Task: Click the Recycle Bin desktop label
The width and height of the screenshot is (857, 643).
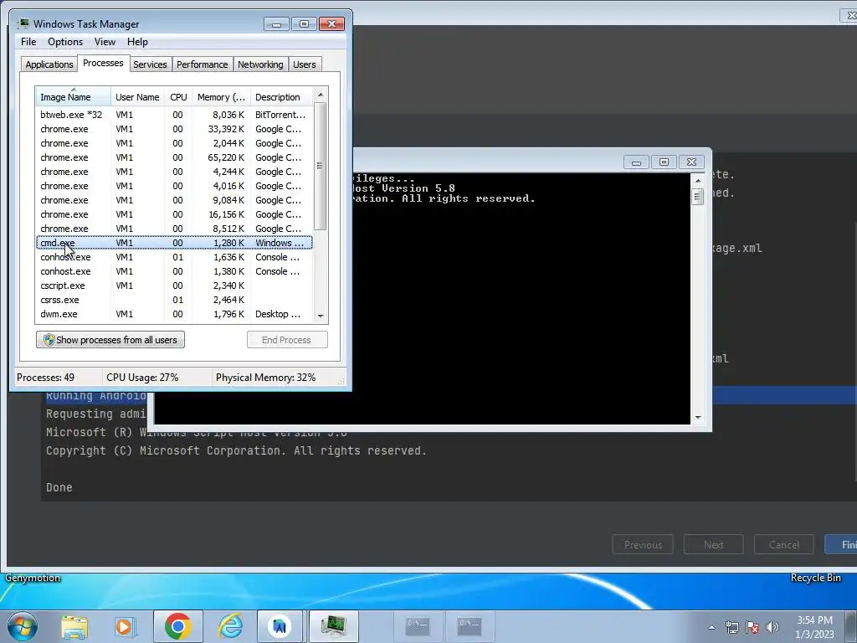Action: (815, 578)
